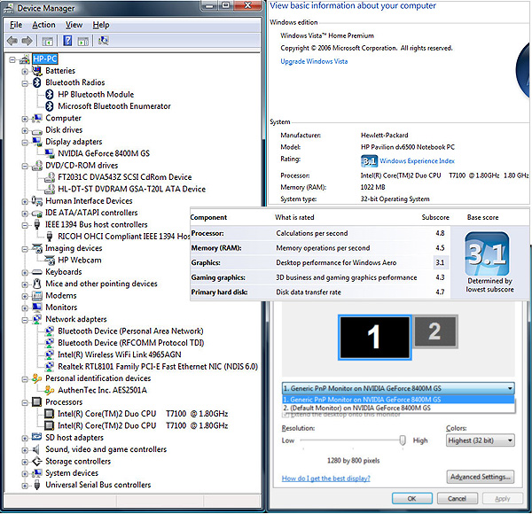Collapse the Bluetooth Radios node

25,83
